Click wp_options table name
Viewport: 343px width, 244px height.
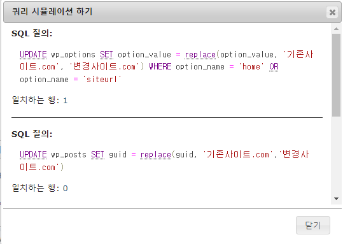tap(73, 55)
